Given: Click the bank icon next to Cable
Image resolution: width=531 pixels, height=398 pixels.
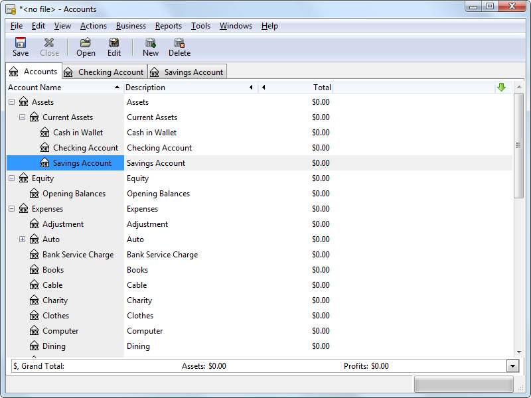Looking at the screenshot, I should [35, 285].
